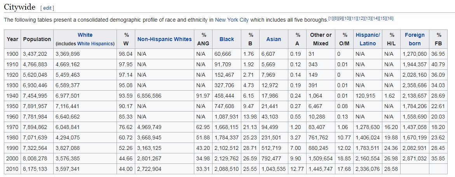Click the % O/M column header
455x177 pixels.
coord(345,39)
